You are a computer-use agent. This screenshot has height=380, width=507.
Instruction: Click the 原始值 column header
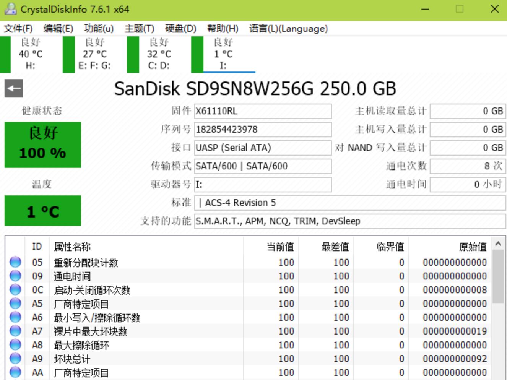[x=473, y=247]
